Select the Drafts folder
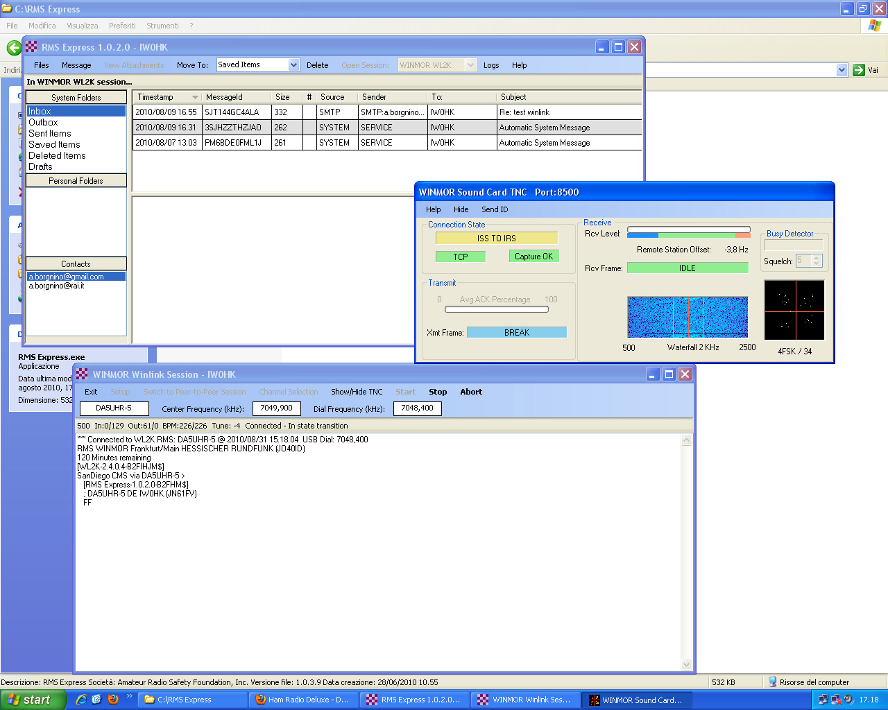 [40, 166]
